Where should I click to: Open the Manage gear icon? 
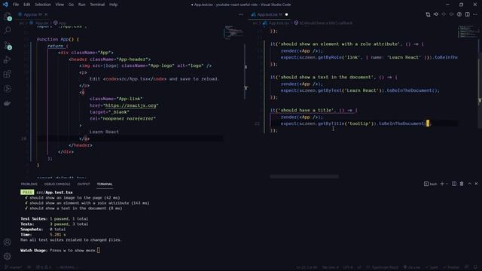pos(8,256)
